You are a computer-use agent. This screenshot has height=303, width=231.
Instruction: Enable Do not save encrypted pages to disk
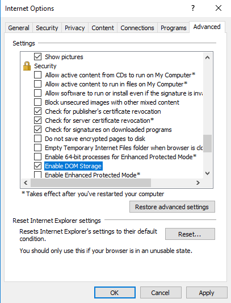(x=37, y=139)
